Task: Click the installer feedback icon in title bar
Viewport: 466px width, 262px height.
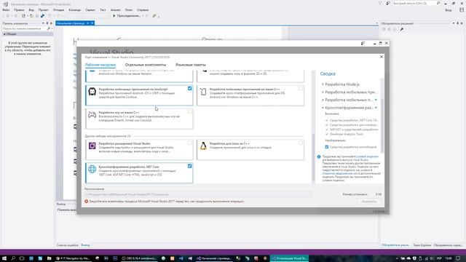Action: pos(363,44)
